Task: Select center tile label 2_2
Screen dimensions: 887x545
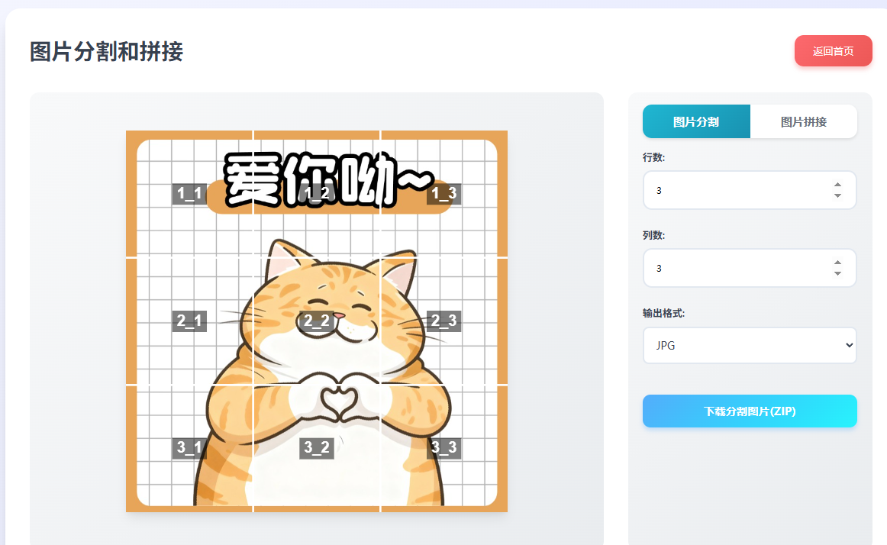Action: (316, 321)
